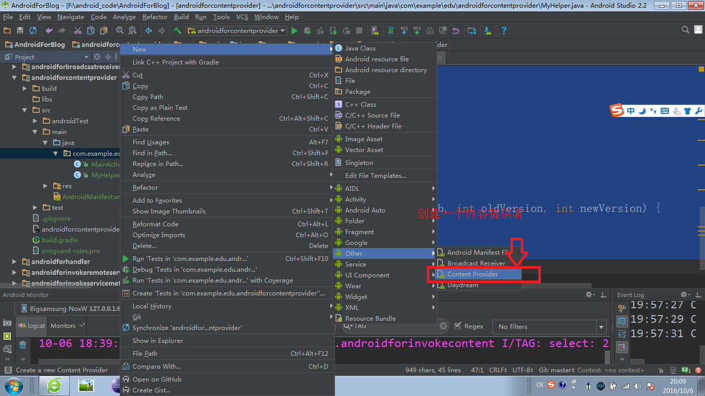Click the AndroidForBlog breadcrumb
Viewport: 705px width, 396px height.
click(35, 45)
